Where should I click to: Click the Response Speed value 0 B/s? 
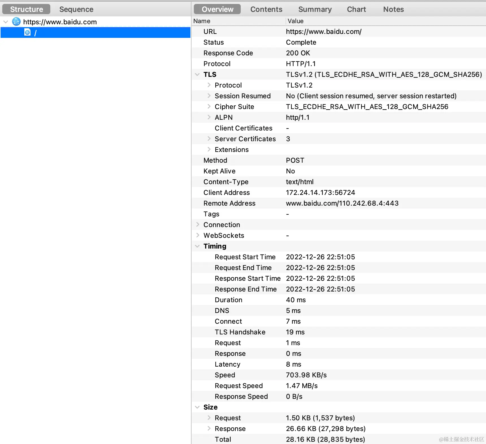(x=294, y=397)
